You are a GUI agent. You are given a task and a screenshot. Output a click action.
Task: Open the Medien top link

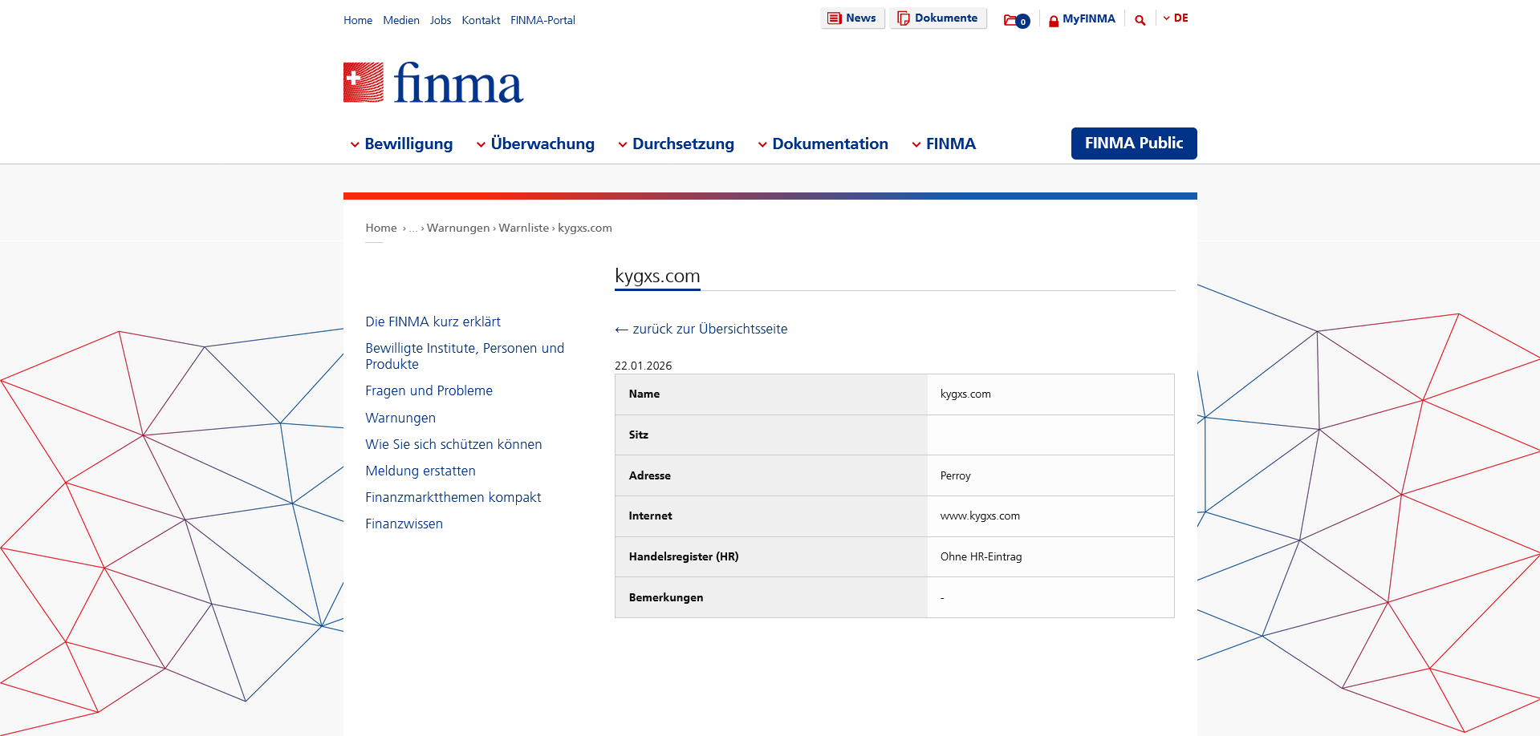pyautogui.click(x=401, y=20)
